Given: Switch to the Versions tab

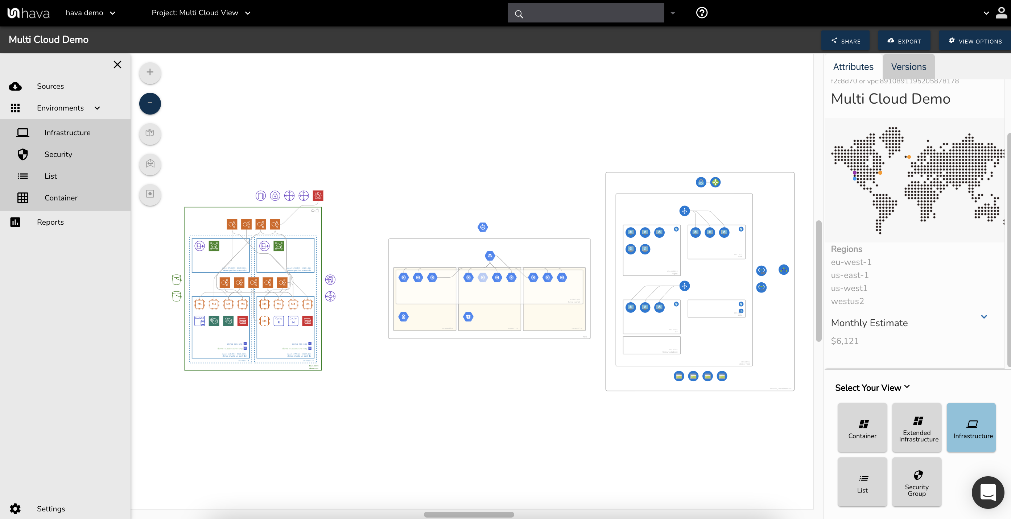Looking at the screenshot, I should tap(909, 67).
